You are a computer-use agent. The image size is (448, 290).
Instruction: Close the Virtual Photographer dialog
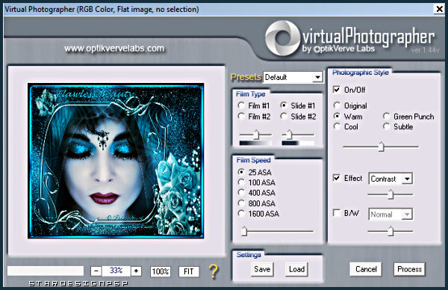pos(440,9)
